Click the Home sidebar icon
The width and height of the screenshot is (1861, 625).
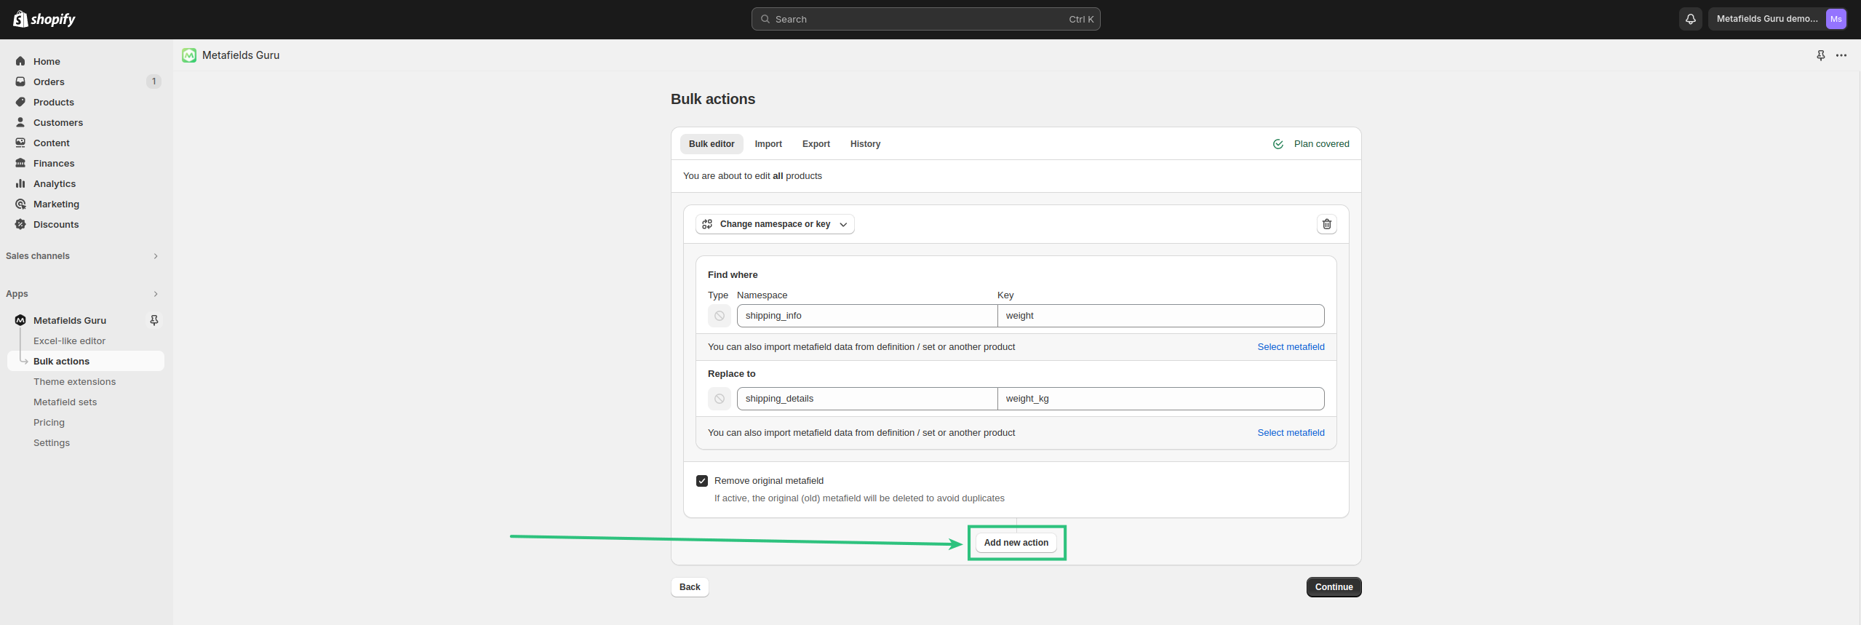[20, 61]
